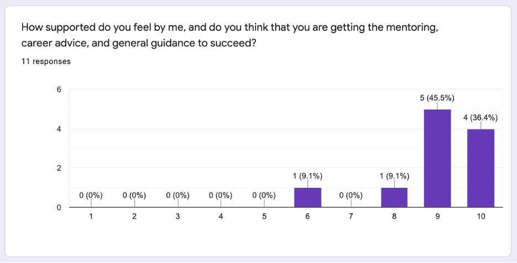This screenshot has height=263, width=517.
Task: Click the y-axis value 6
Action: (58, 90)
